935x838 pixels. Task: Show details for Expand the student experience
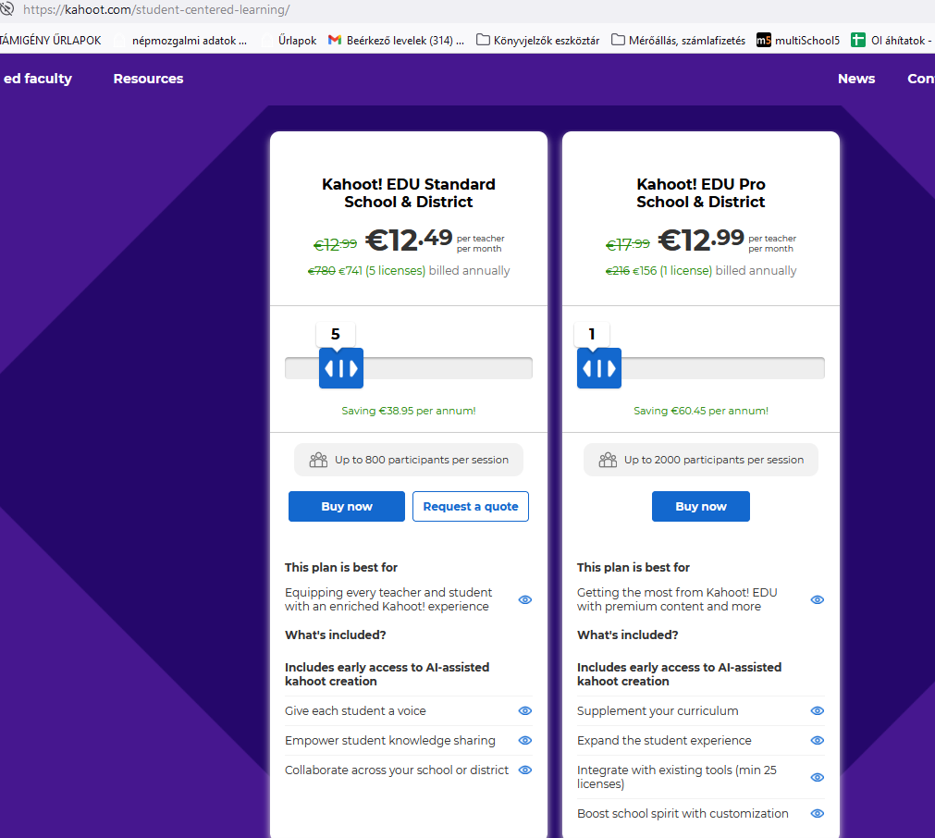click(x=818, y=740)
